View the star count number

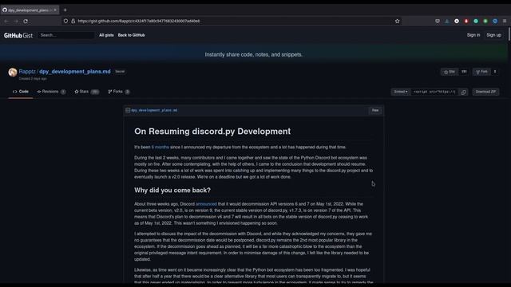tap(464, 72)
